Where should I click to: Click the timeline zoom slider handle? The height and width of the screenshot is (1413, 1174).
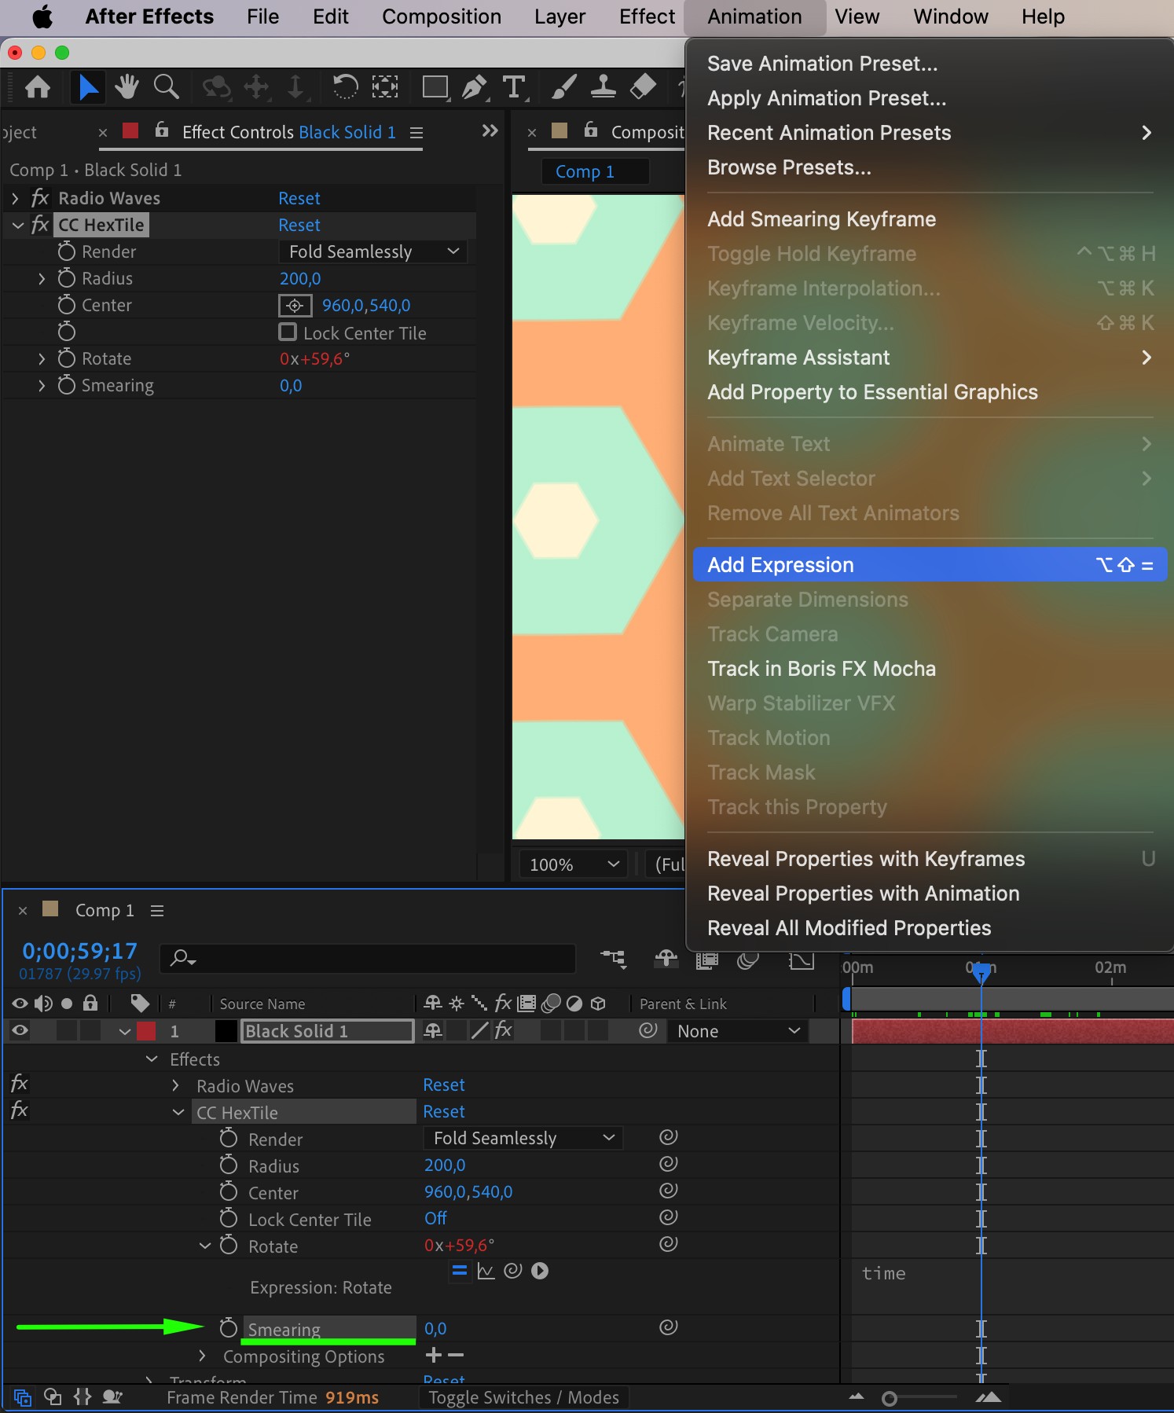click(x=890, y=1398)
